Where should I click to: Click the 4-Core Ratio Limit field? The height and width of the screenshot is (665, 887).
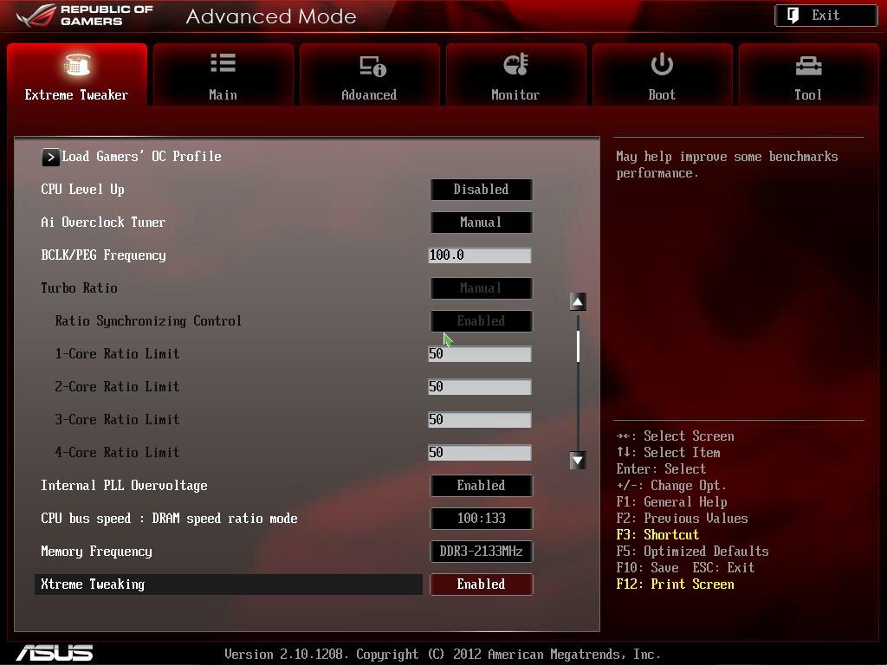pyautogui.click(x=479, y=452)
